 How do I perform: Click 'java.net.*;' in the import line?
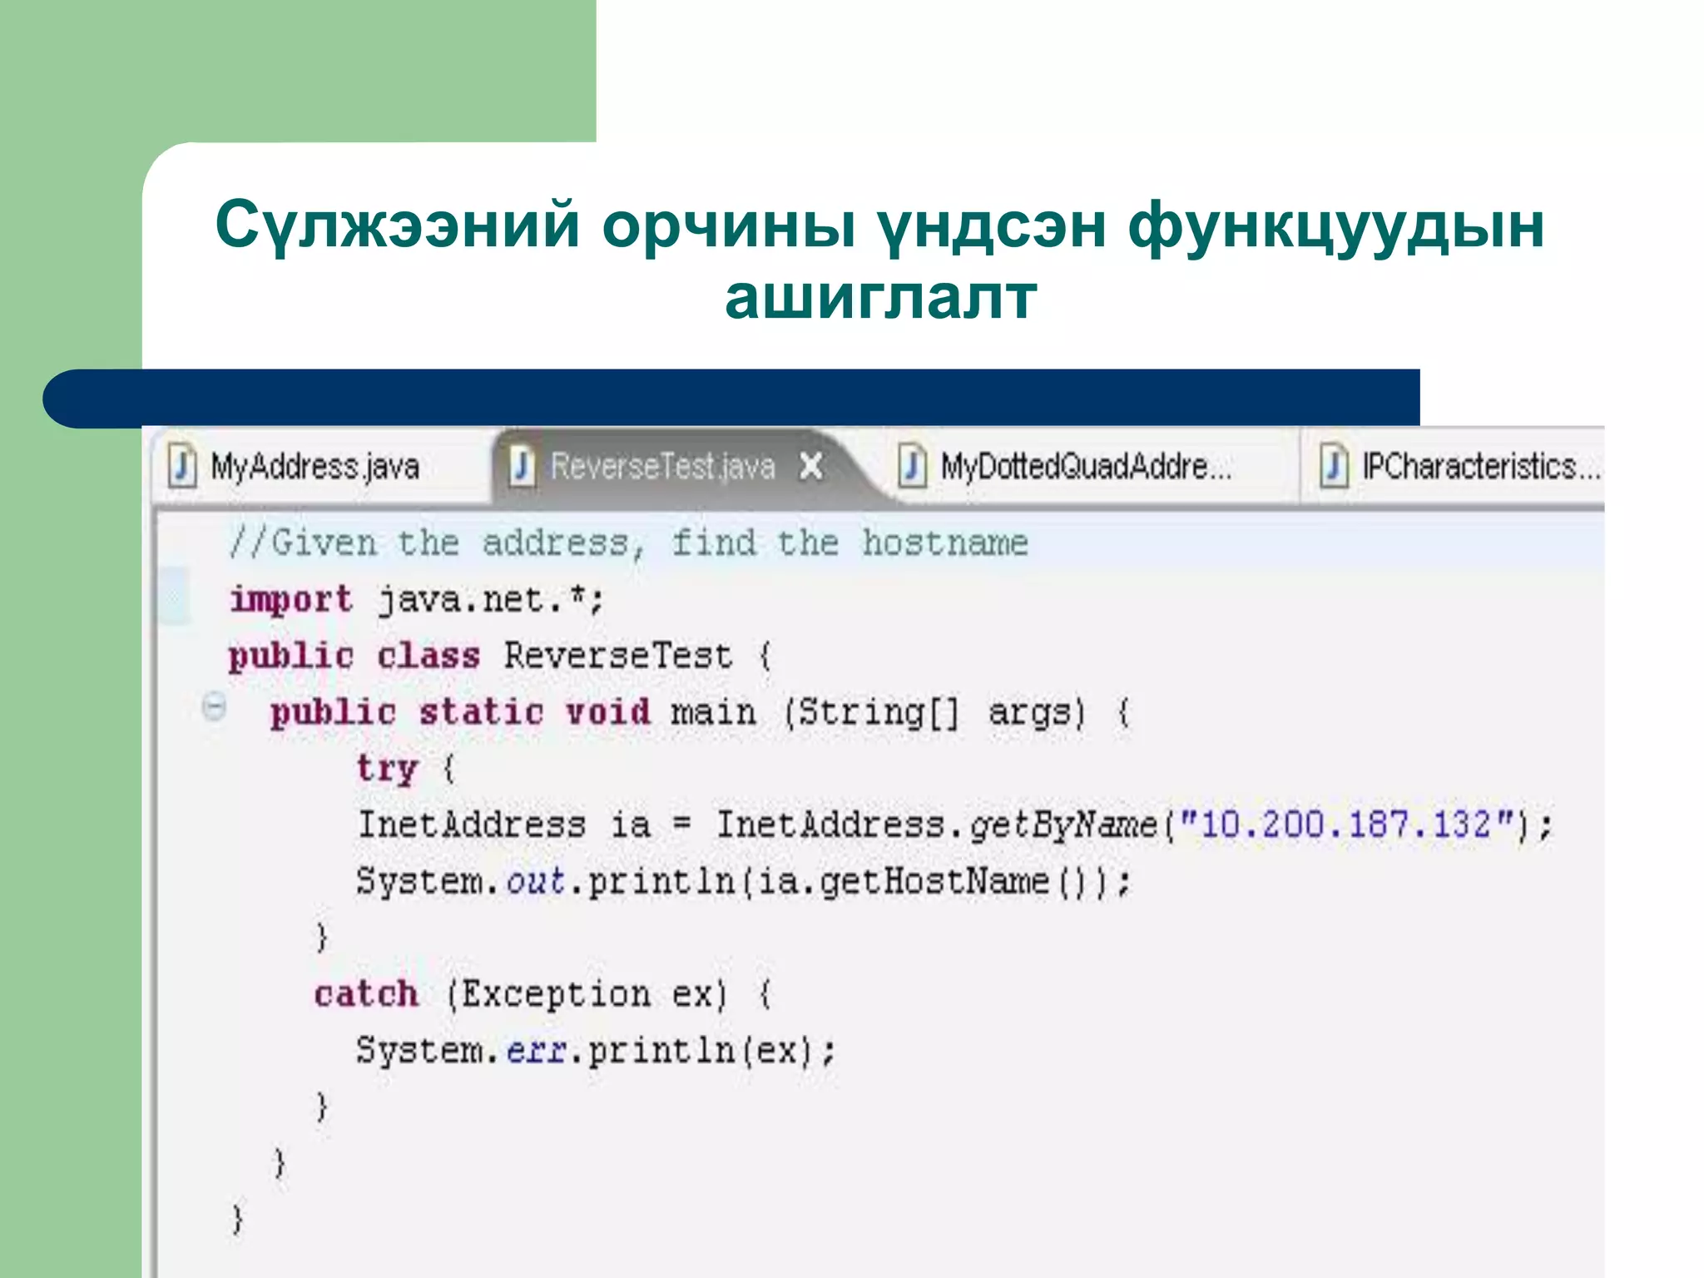(491, 600)
